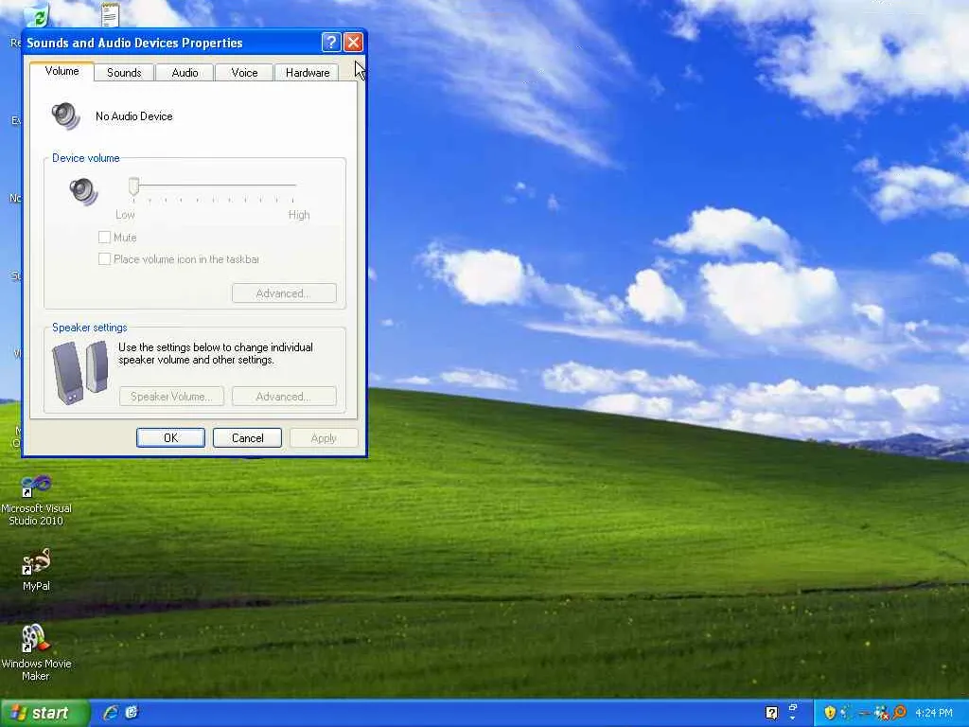This screenshot has height=727, width=969.
Task: Click the speaker icon beside No Audio Device
Action: (x=65, y=115)
